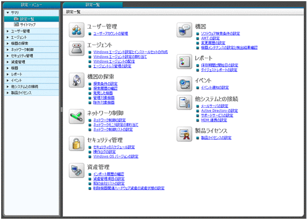Expand エージェント in the left menu
This screenshot has height=220, width=308.
(x=8, y=37)
